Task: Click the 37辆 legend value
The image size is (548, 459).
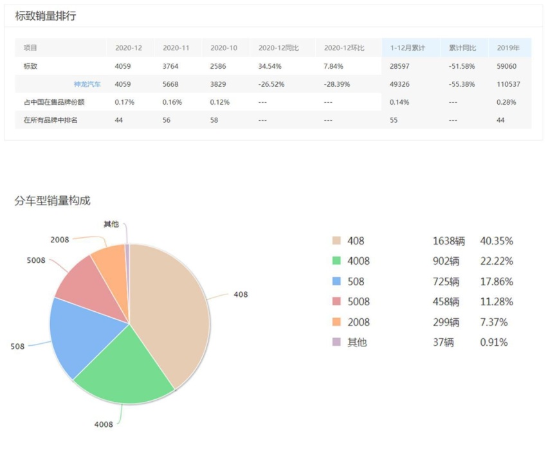Action: pyautogui.click(x=444, y=343)
